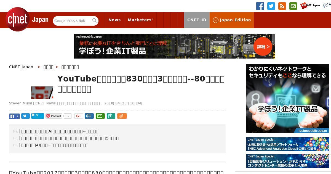This screenshot has width=331, height=174.
Task: Open the first PR link mentioning AI
Action: point(60,131)
